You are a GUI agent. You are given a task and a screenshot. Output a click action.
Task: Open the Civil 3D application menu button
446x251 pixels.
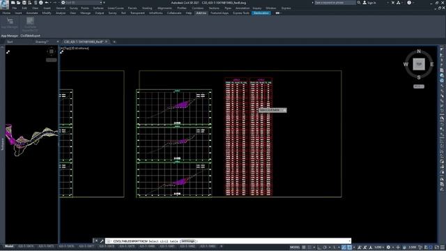coord(4,5)
